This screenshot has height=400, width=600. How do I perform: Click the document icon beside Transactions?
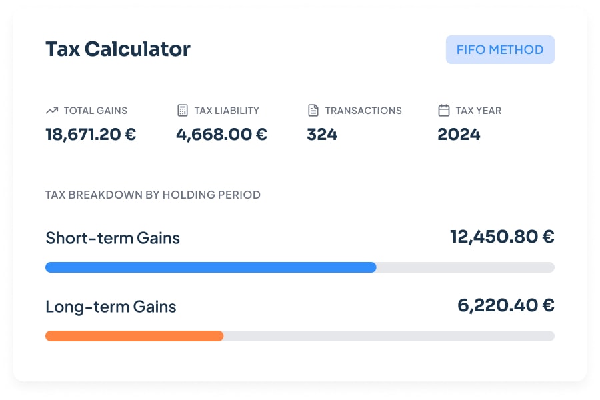313,110
